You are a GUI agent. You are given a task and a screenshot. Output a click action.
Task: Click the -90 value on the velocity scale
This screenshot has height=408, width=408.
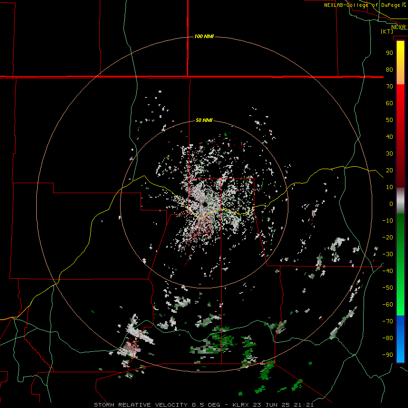pos(388,355)
